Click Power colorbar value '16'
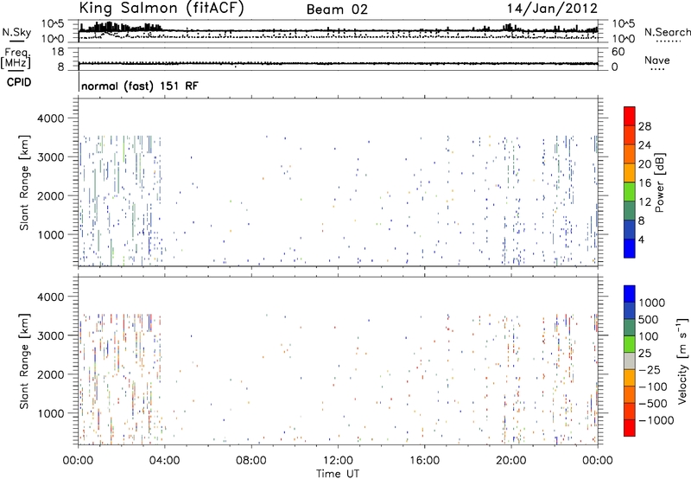691x479 pixels. [x=644, y=183]
